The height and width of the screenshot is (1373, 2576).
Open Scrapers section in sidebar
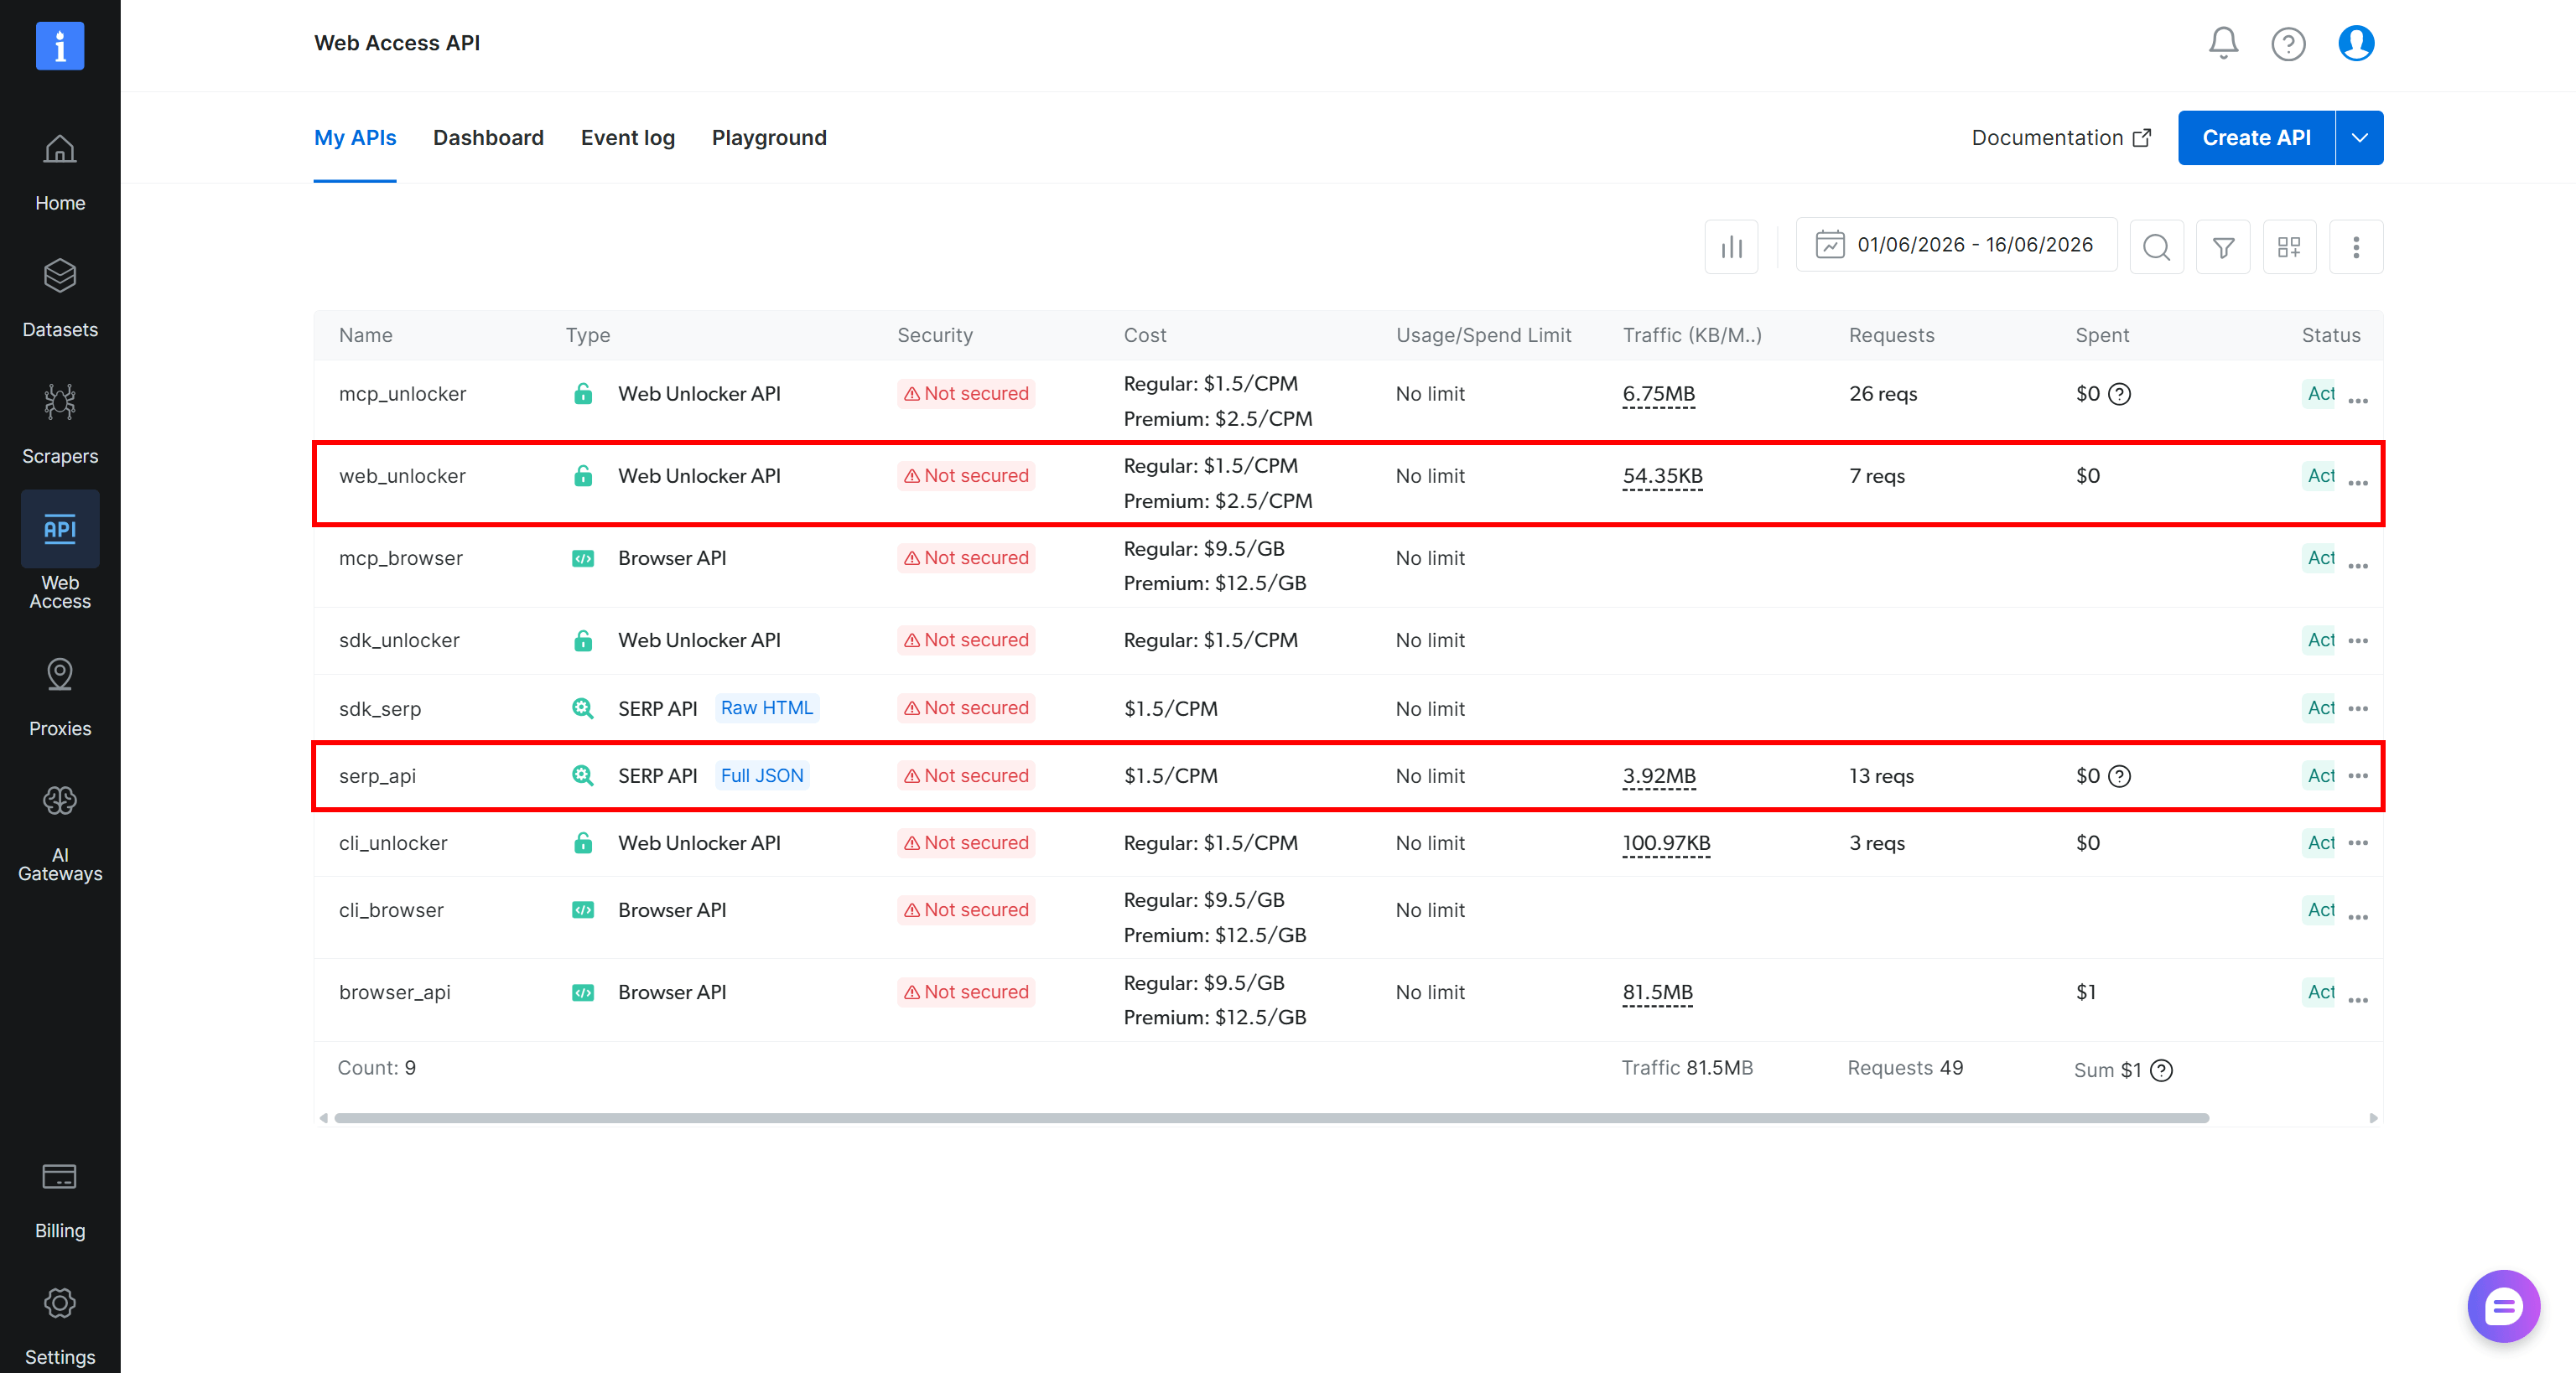pyautogui.click(x=60, y=426)
